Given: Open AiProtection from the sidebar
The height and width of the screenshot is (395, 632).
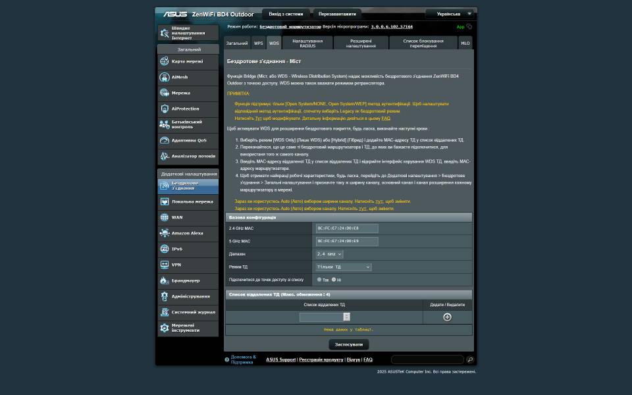Looking at the screenshot, I should click(165, 109).
